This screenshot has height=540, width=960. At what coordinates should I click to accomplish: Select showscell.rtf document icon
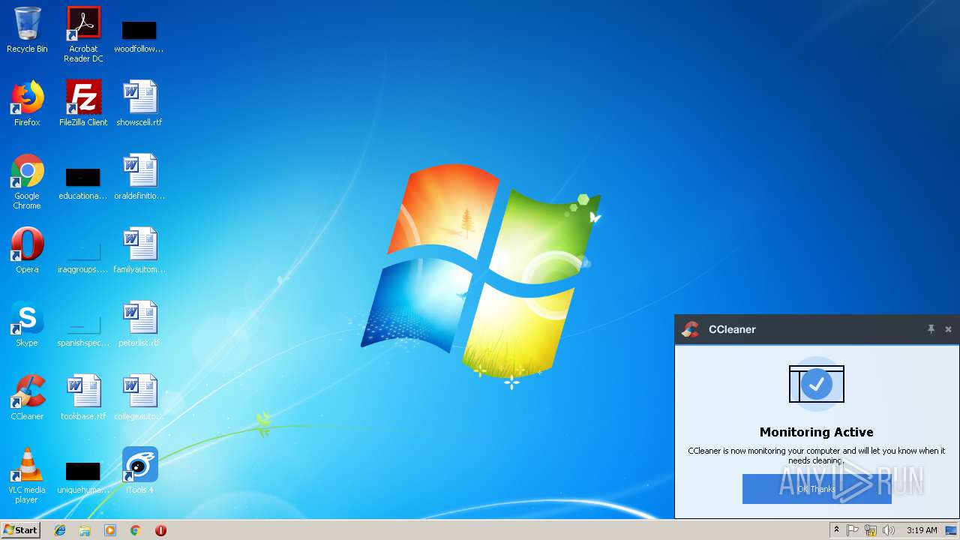pyautogui.click(x=139, y=103)
